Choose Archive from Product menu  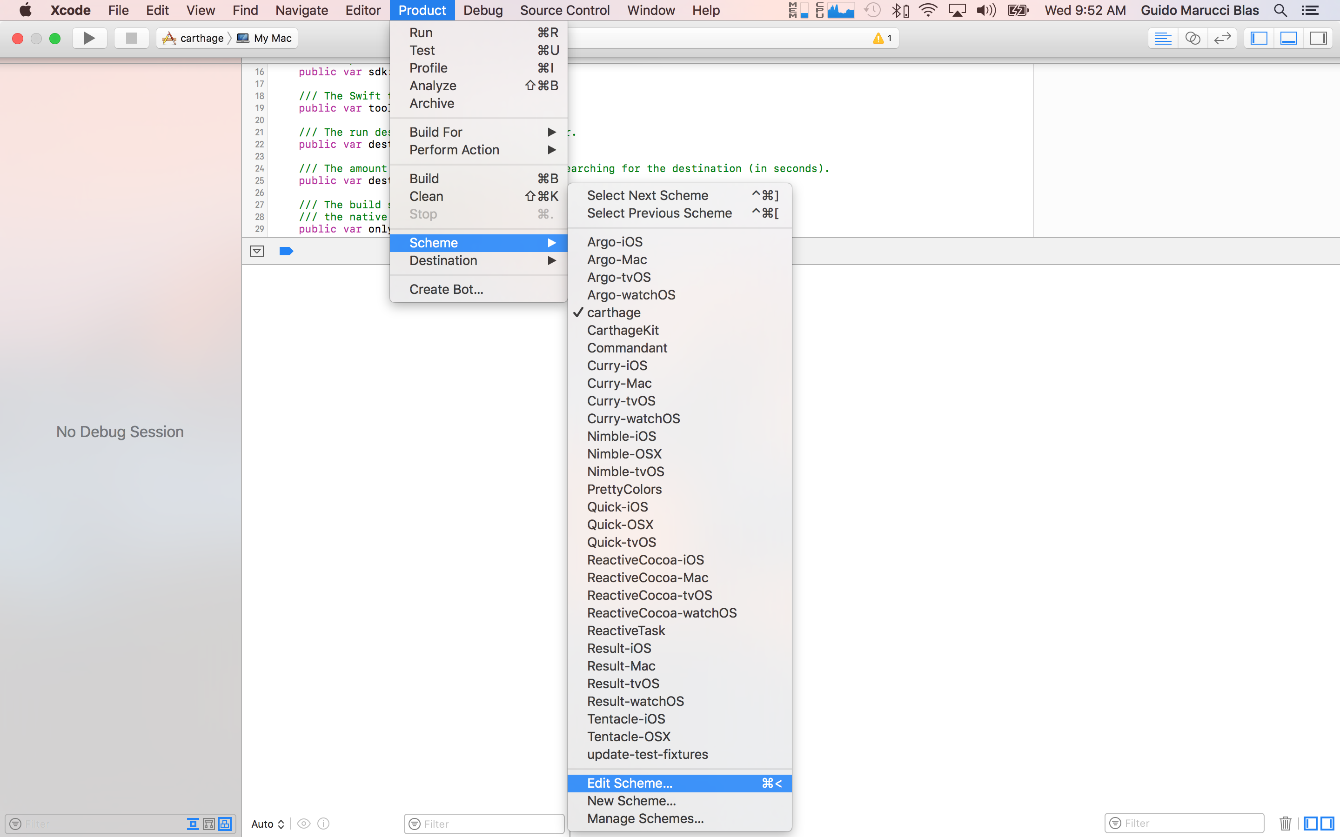[478, 104]
